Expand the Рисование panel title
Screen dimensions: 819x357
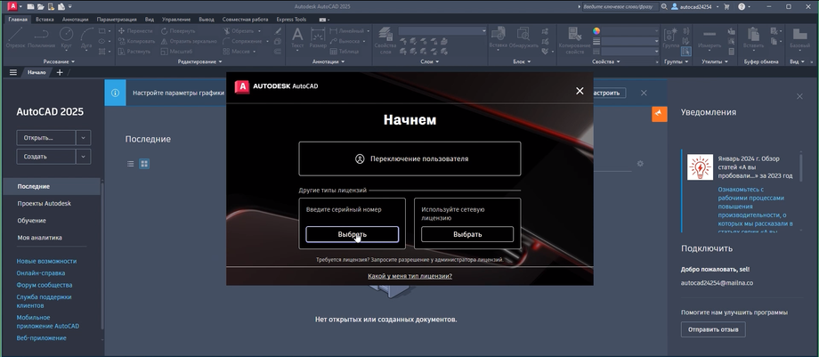point(59,61)
